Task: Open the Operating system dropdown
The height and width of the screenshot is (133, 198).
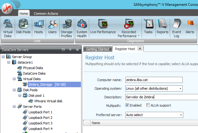Action: [180, 88]
